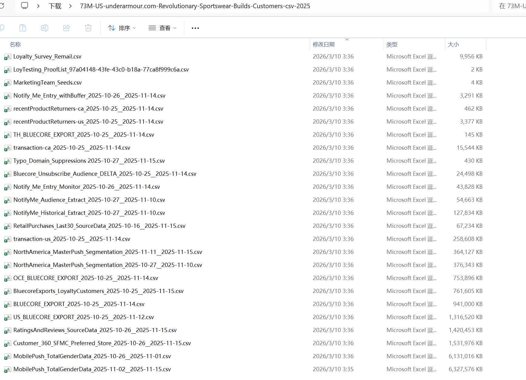The width and height of the screenshot is (526, 380).
Task: Select RetailPurchases_Last30_SourceData file name
Action: coord(99,226)
